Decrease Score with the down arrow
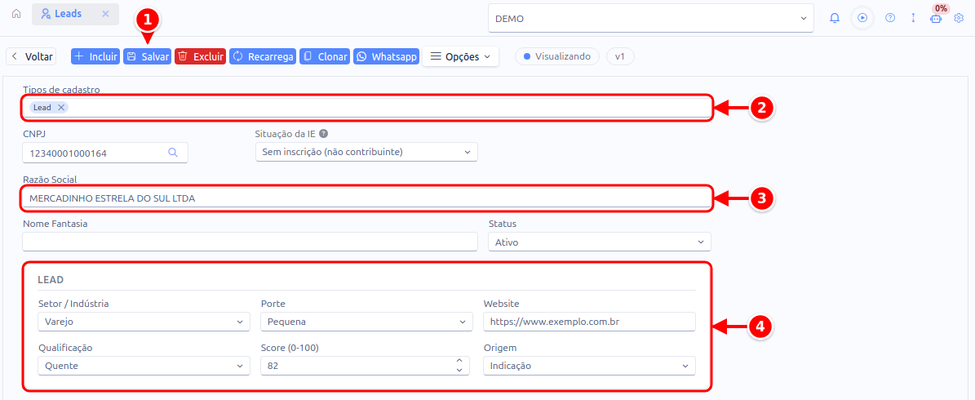This screenshot has width=975, height=400. point(459,370)
